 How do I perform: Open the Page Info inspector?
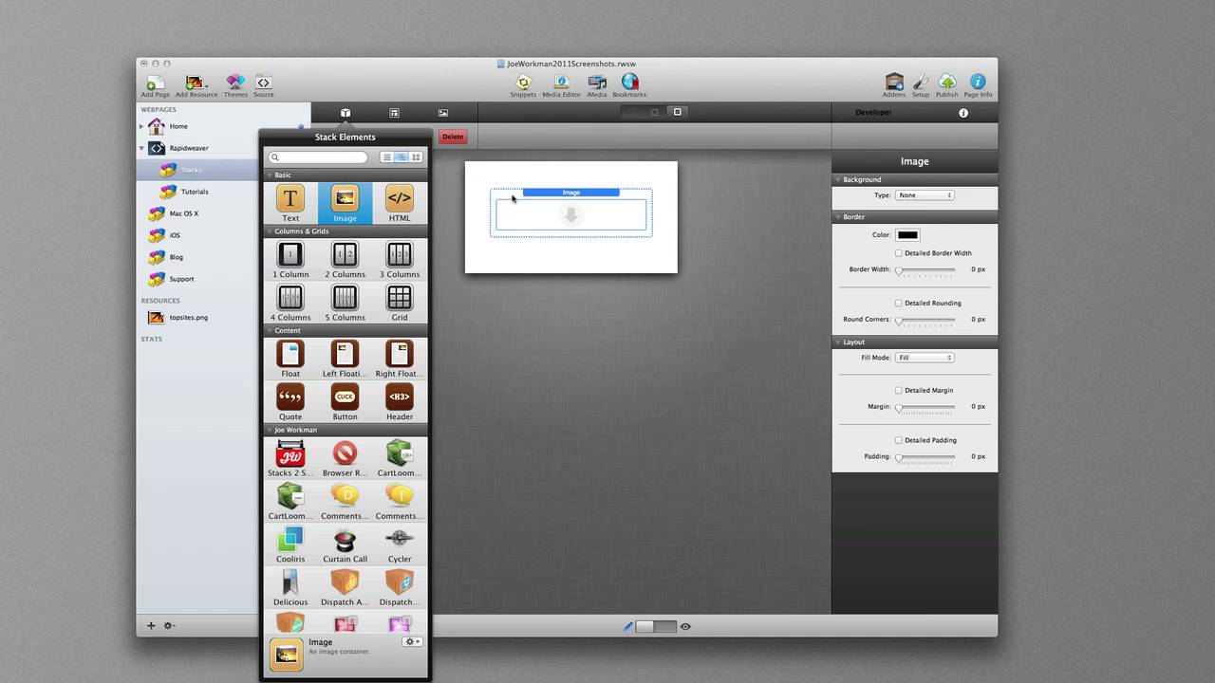click(x=978, y=83)
